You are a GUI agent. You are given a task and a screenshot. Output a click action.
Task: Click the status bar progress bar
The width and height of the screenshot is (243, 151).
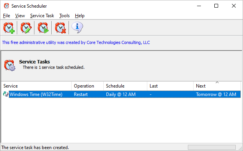tap(212, 147)
